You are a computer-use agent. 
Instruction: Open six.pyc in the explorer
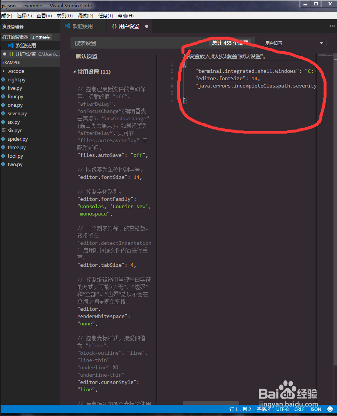30,131
